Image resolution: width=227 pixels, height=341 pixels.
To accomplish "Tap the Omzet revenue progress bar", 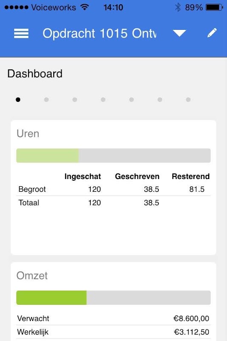I will pos(113,298).
